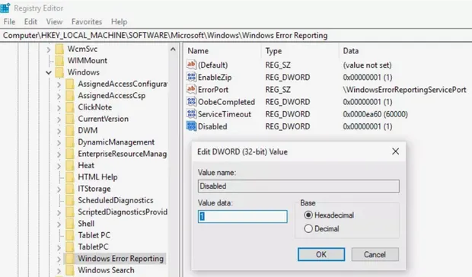The height and width of the screenshot is (277, 472).
Task: Click the 0x0000ea60 (60000) data cell
Action: [375, 114]
